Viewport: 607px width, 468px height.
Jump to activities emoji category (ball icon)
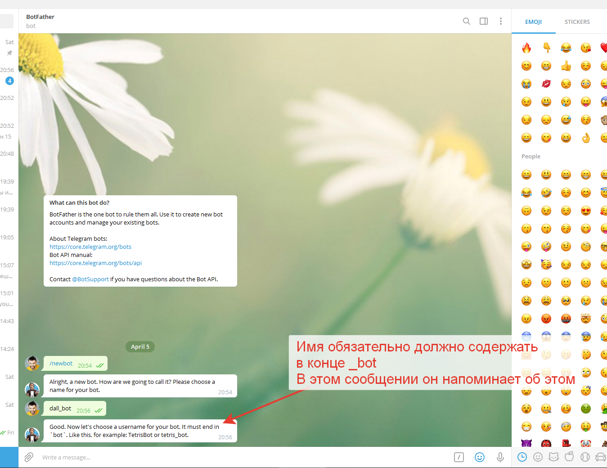click(585, 457)
